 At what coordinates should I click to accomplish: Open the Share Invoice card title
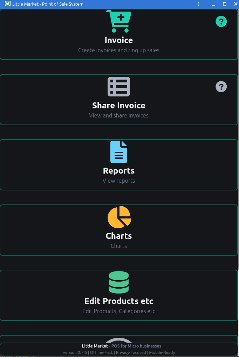tap(118, 106)
